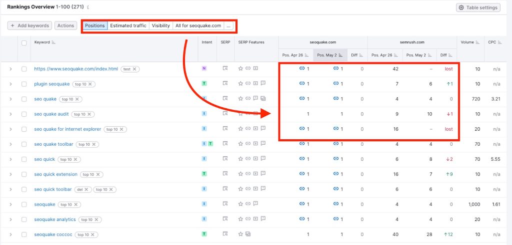Select checkbox for seo quake for internet explorer
This screenshot has height=245, width=512.
click(24, 129)
